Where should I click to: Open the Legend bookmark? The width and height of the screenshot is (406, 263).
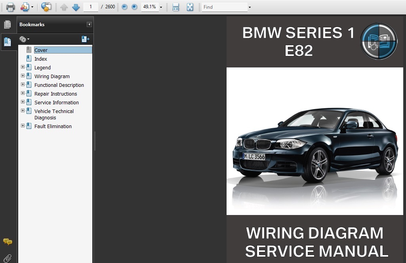click(x=42, y=68)
